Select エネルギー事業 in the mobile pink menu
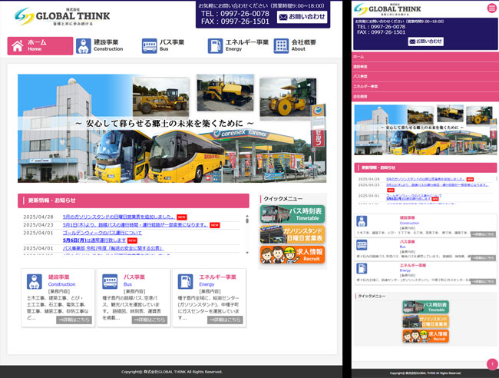The height and width of the screenshot is (378, 499). coord(366,86)
